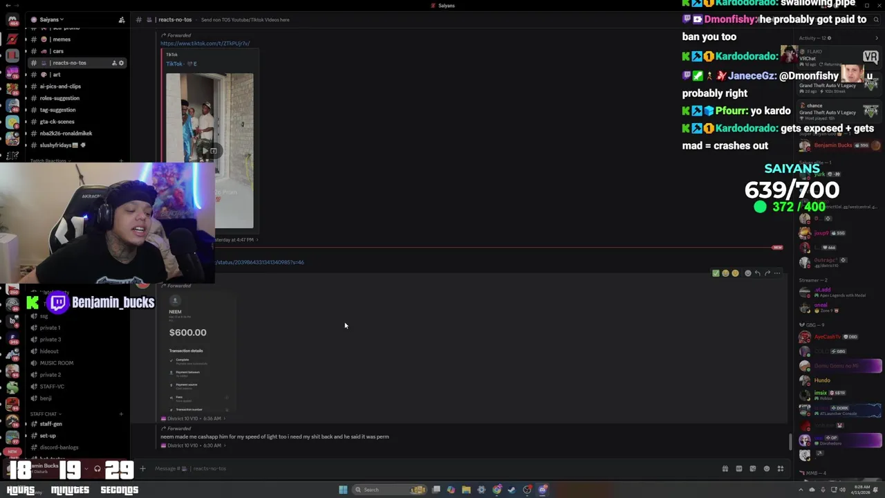885x498 pixels.
Task: Open apps icon in message bar
Action: click(781, 468)
